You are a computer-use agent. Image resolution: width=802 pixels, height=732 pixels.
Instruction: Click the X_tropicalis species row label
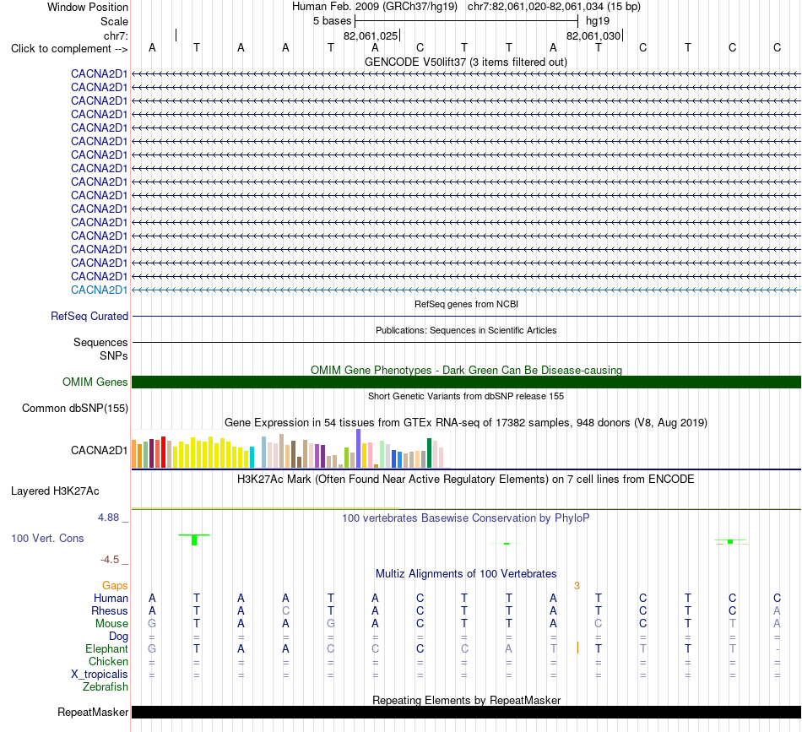(x=100, y=675)
